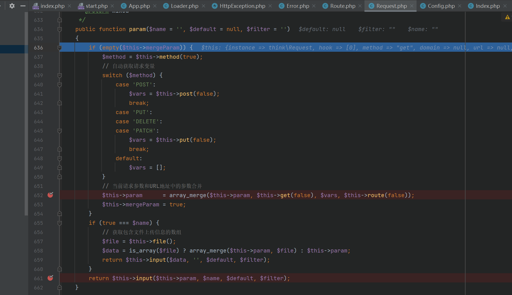Collapse the if true === $name fold at line 655
Image resolution: width=512 pixels, height=295 pixels.
59,223
